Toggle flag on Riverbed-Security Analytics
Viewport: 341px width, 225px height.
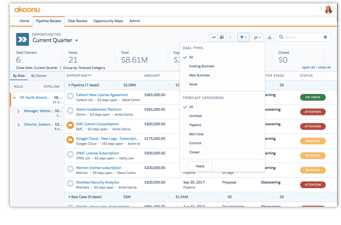pyautogui.click(x=70, y=184)
